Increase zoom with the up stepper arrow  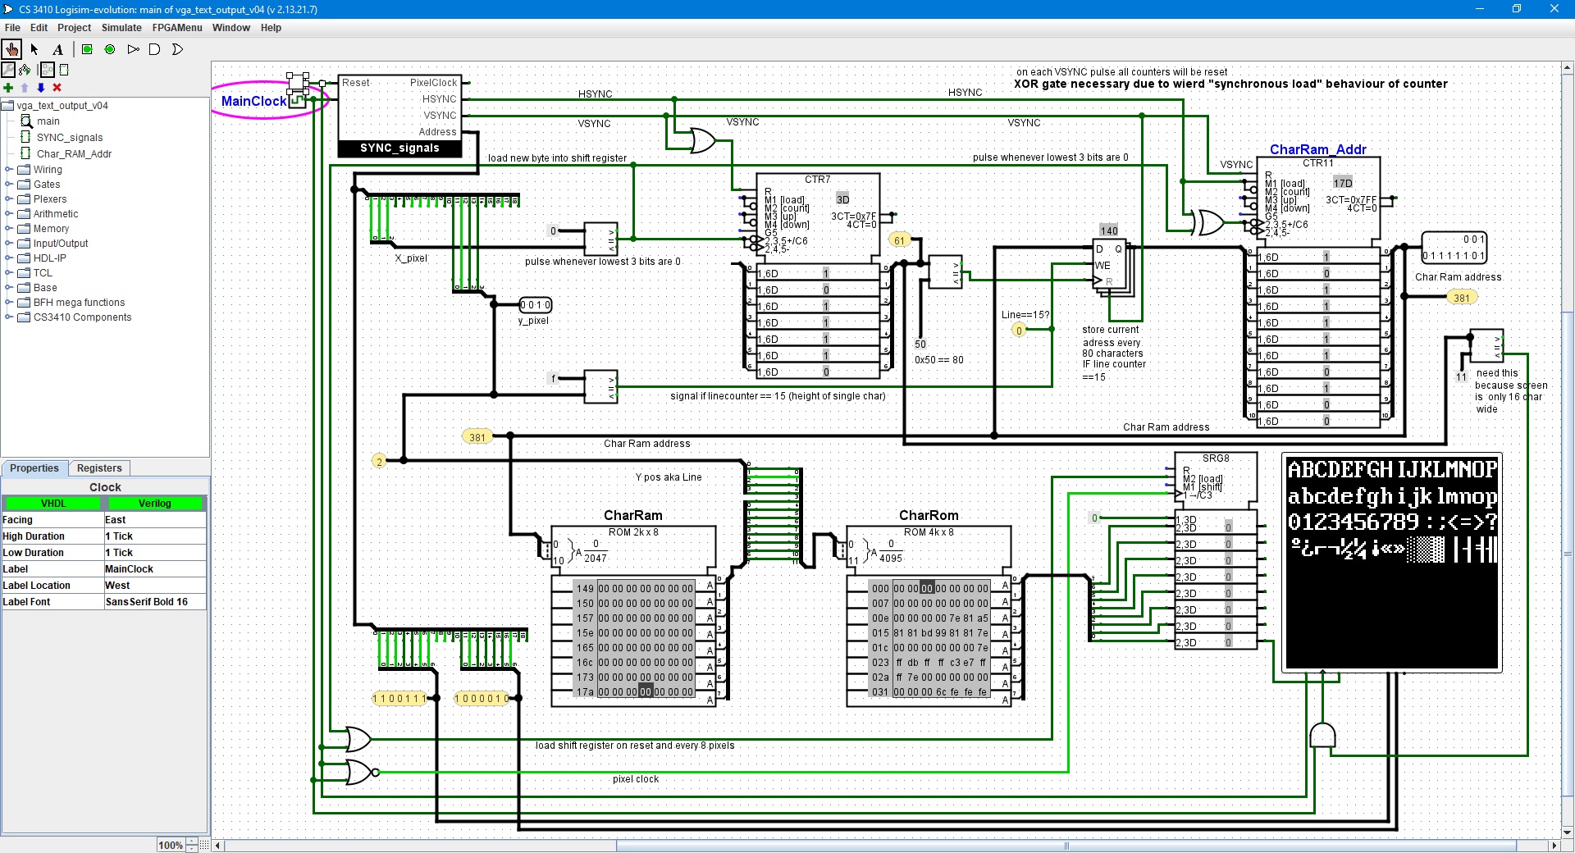pos(192,842)
